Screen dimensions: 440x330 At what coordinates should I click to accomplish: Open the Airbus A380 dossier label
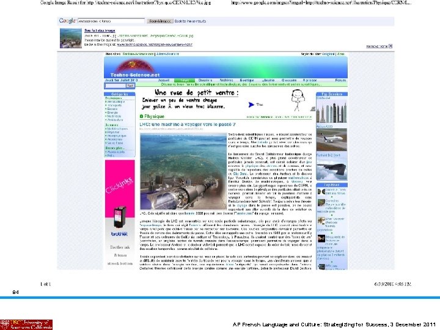click(324, 127)
